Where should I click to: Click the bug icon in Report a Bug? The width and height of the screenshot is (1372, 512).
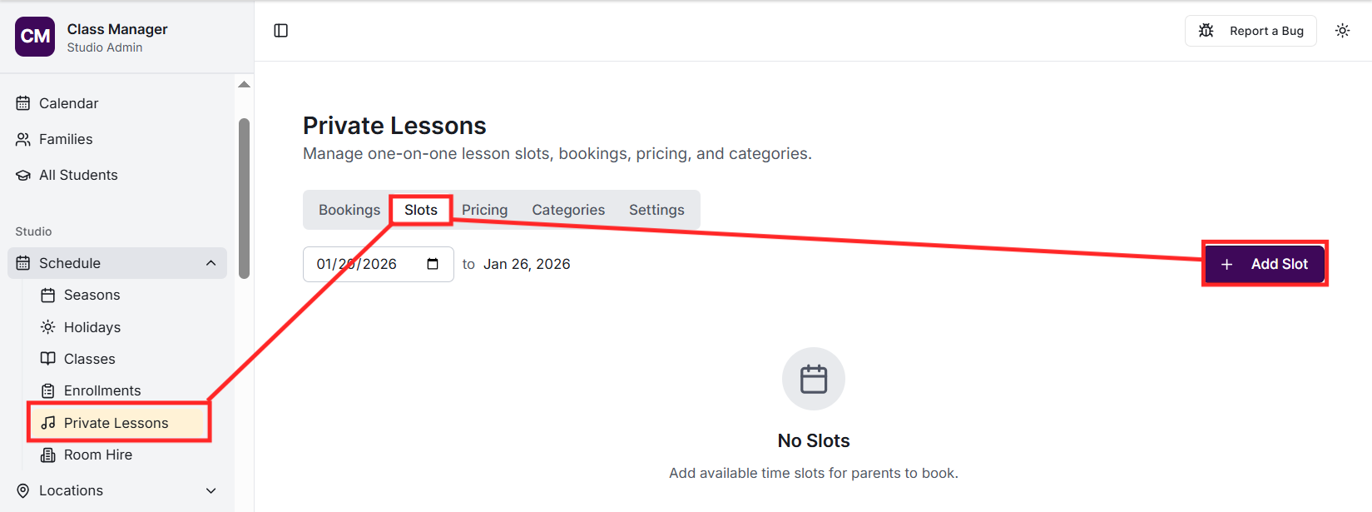coord(1206,31)
